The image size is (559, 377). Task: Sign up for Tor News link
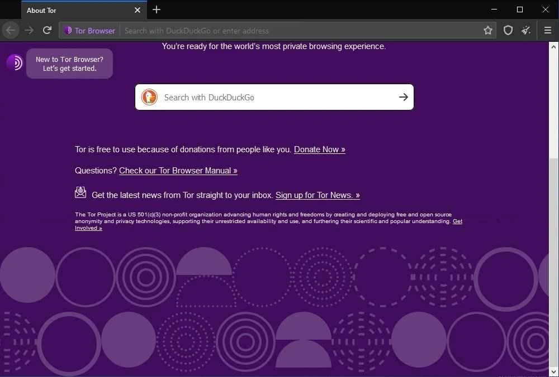(x=318, y=195)
